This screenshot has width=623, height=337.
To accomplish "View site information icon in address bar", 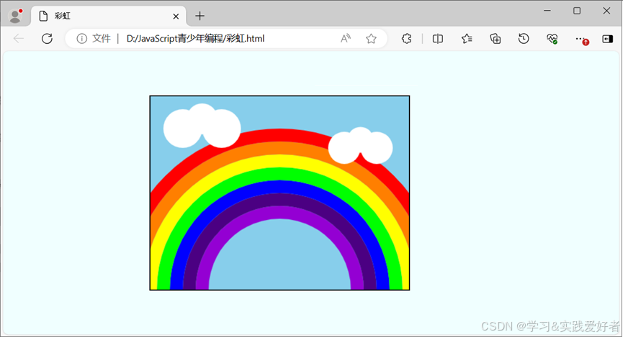I will (82, 39).
